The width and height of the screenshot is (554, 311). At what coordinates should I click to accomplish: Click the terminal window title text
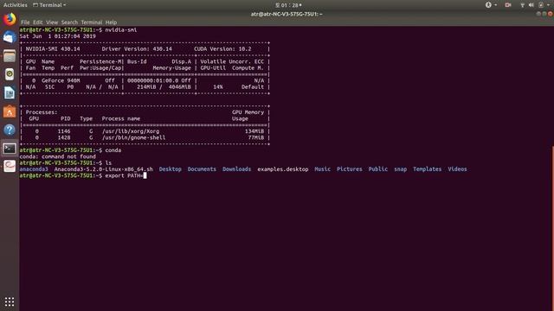[x=287, y=14]
